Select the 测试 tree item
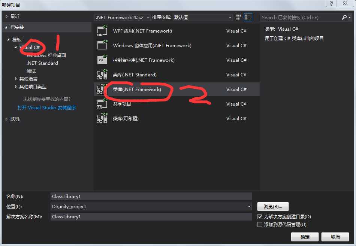The image size is (356, 246). coord(31,71)
